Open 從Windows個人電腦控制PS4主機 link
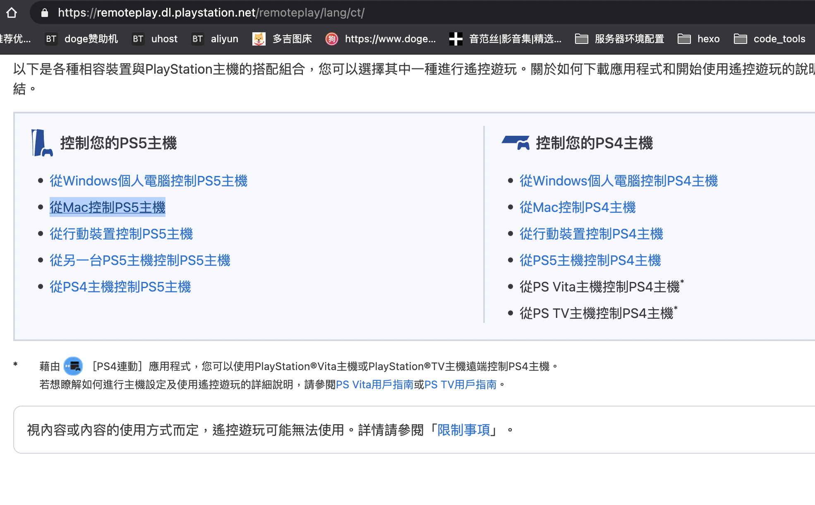This screenshot has width=815, height=505. [x=618, y=181]
